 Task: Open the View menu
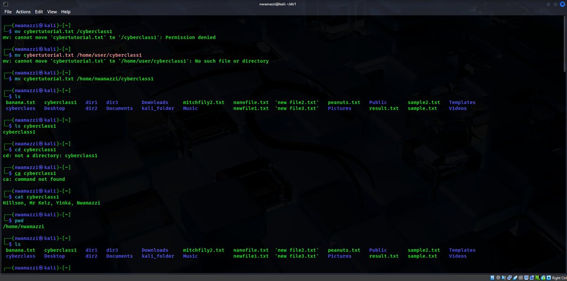click(52, 11)
